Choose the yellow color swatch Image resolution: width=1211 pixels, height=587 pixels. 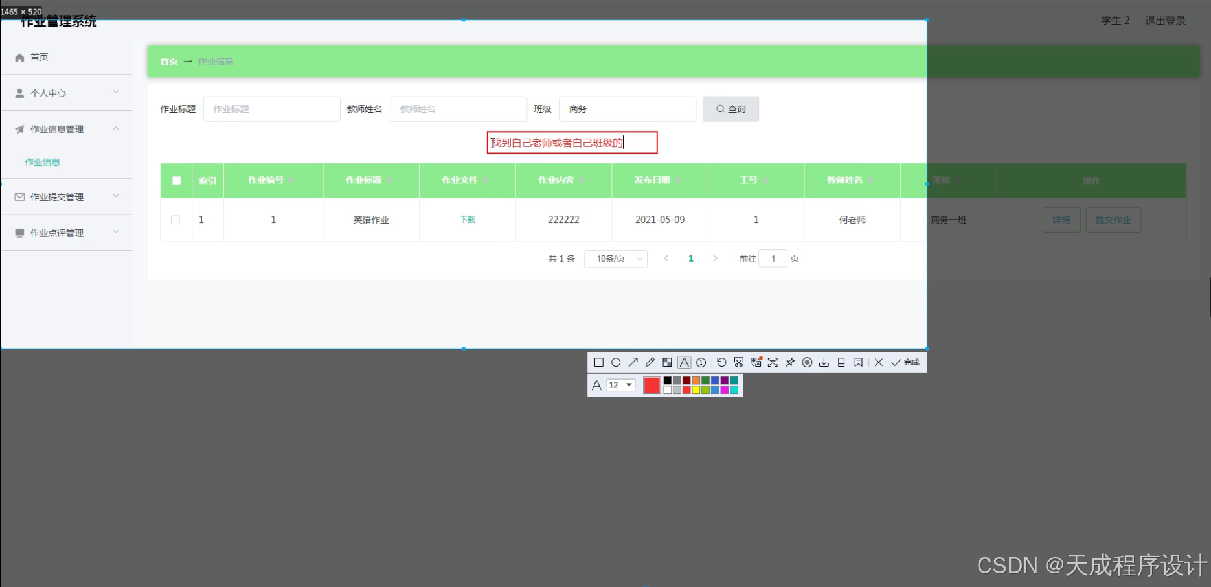click(696, 389)
